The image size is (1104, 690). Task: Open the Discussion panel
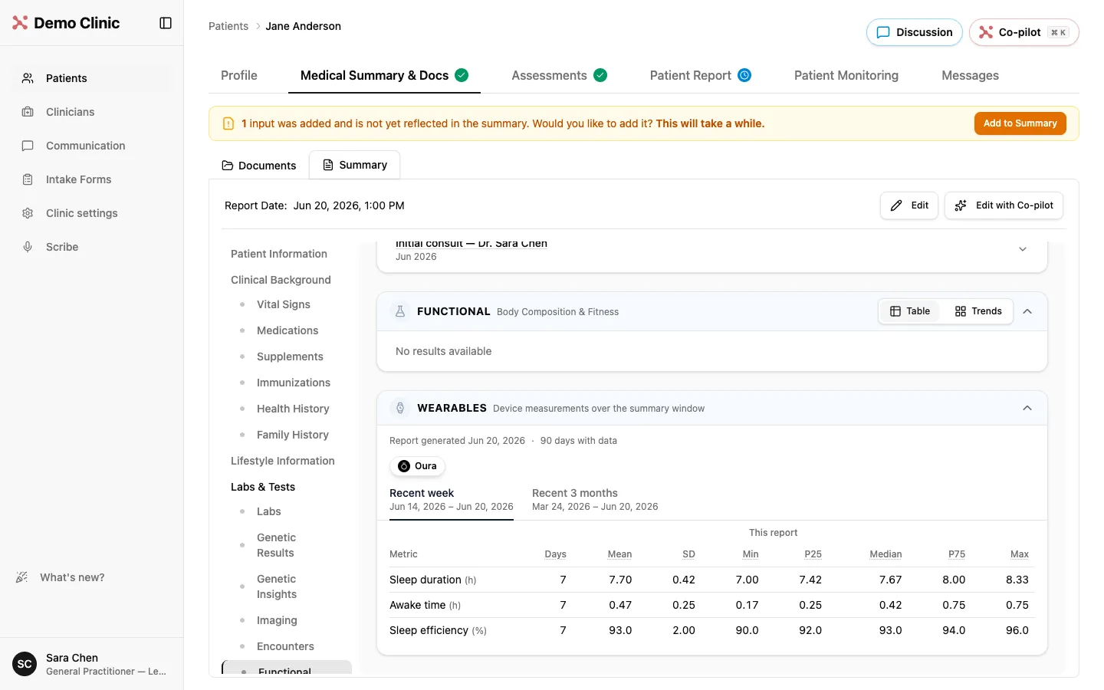tap(914, 32)
